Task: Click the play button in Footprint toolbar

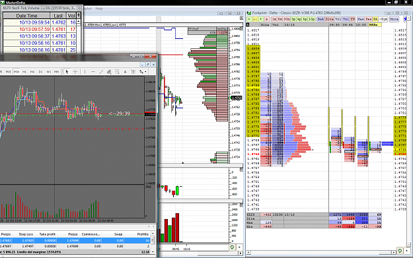Action: pyautogui.click(x=249, y=19)
